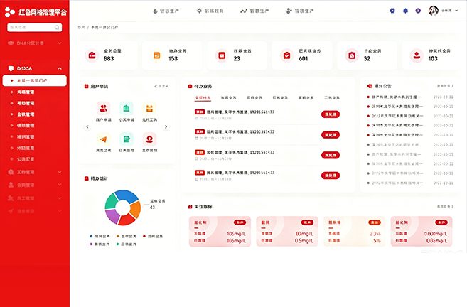Screen dimensions: 467x307
Task: Click process button in the first 待办业务 row
Action: (331, 114)
